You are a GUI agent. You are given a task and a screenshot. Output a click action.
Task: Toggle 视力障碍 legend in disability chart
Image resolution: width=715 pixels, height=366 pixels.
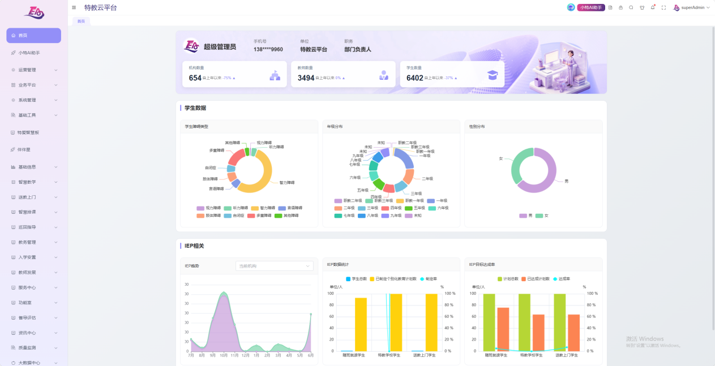[x=209, y=208]
